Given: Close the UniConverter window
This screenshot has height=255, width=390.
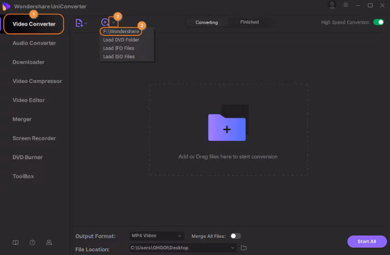Looking at the screenshot, I should pyautogui.click(x=382, y=5).
